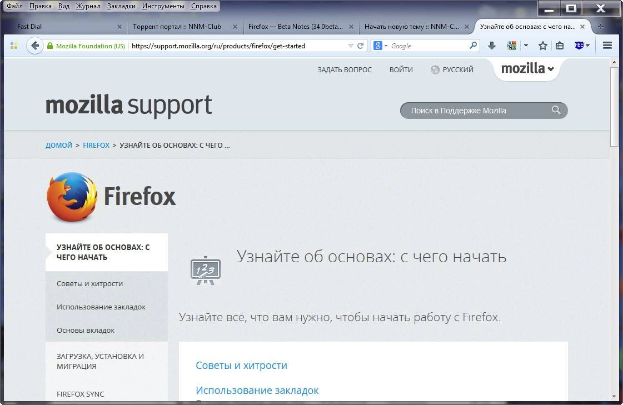The height and width of the screenshot is (405, 623).
Task: Click the search magnifier in the Google box
Action: coord(473,45)
